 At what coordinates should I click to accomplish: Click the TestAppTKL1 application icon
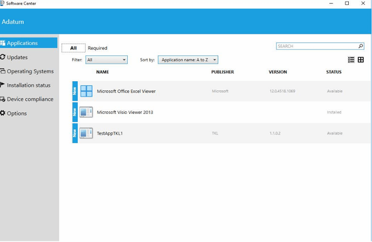click(x=86, y=133)
